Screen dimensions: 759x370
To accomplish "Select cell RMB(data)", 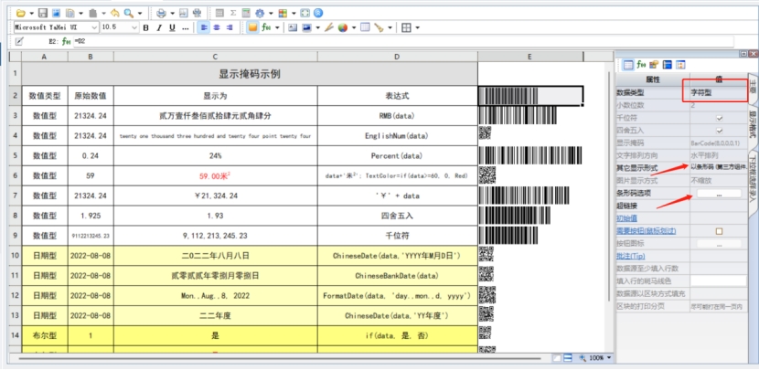I will click(x=397, y=116).
